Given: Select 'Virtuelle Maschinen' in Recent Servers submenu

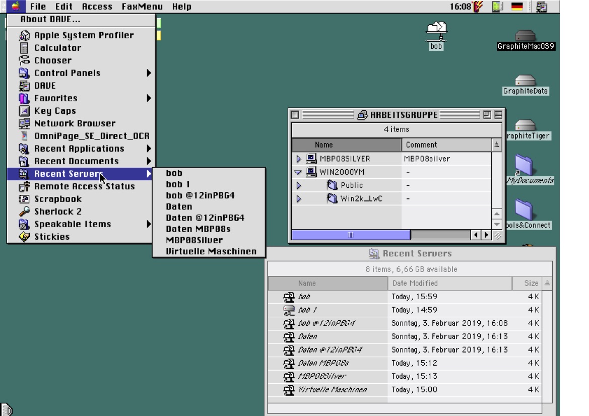Looking at the screenshot, I should 209,251.
